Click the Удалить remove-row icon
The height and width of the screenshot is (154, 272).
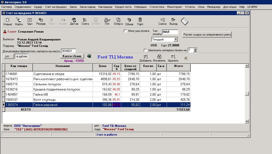click(173, 58)
